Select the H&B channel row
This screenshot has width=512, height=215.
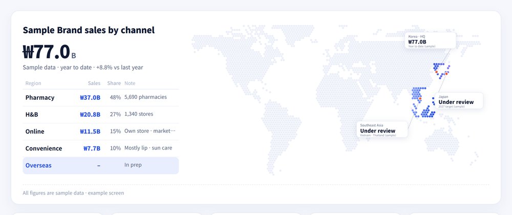tap(100, 115)
